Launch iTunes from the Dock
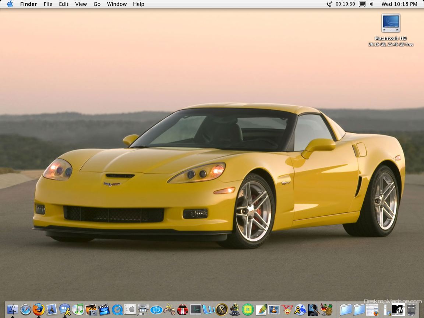The width and height of the screenshot is (424, 318). pyautogui.click(x=78, y=310)
